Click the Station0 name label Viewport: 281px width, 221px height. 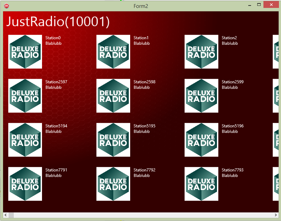click(x=53, y=38)
